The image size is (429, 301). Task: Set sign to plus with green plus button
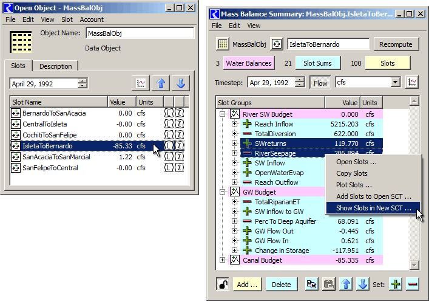point(396,285)
